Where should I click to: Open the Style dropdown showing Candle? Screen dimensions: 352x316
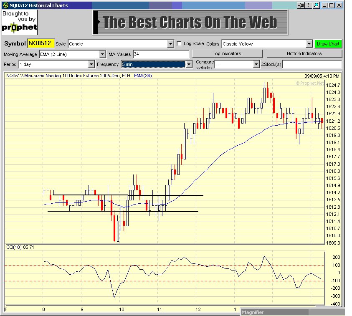(x=121, y=44)
